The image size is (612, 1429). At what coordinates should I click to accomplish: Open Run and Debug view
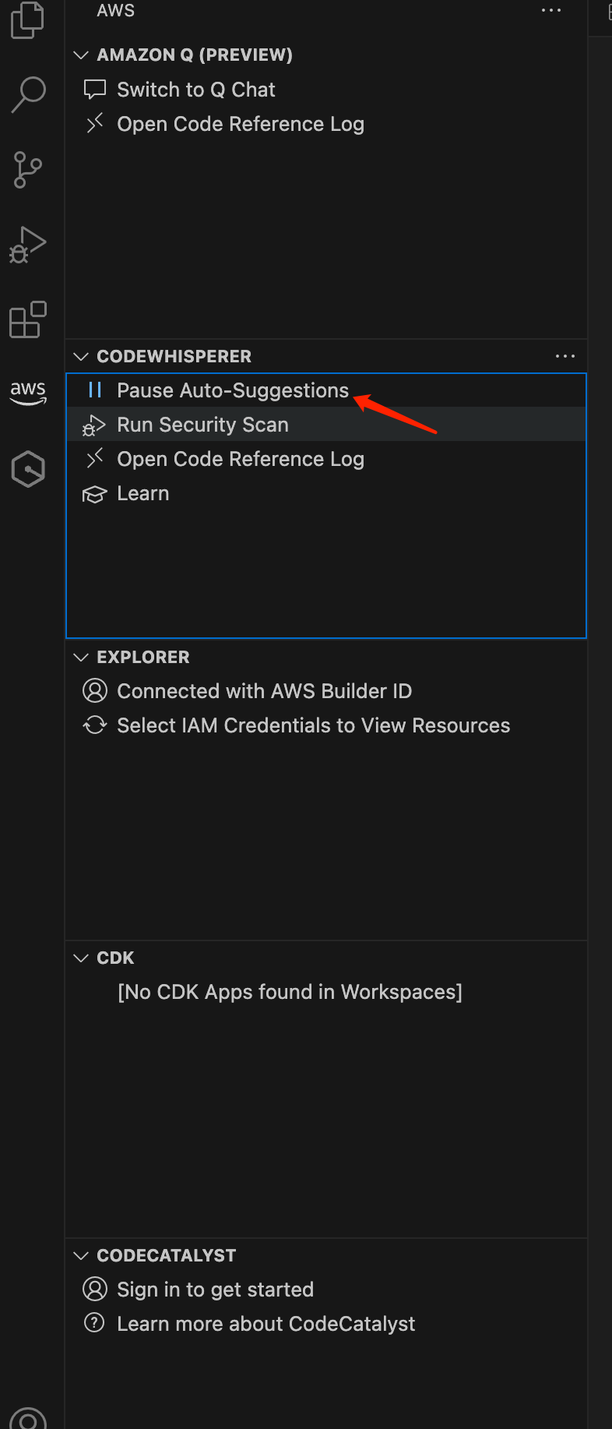tap(28, 245)
